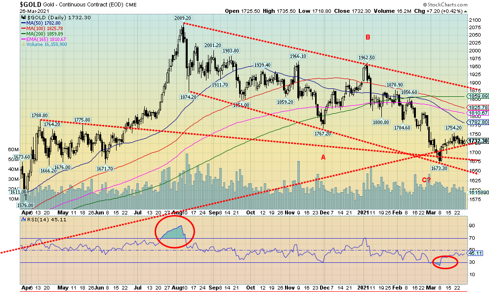Click the red wave label B
The width and height of the screenshot is (489, 292).
point(367,37)
